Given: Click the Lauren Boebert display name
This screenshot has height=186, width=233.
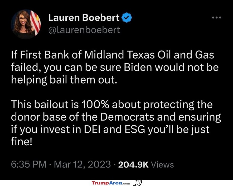Looking at the screenshot, I should 84,18.
